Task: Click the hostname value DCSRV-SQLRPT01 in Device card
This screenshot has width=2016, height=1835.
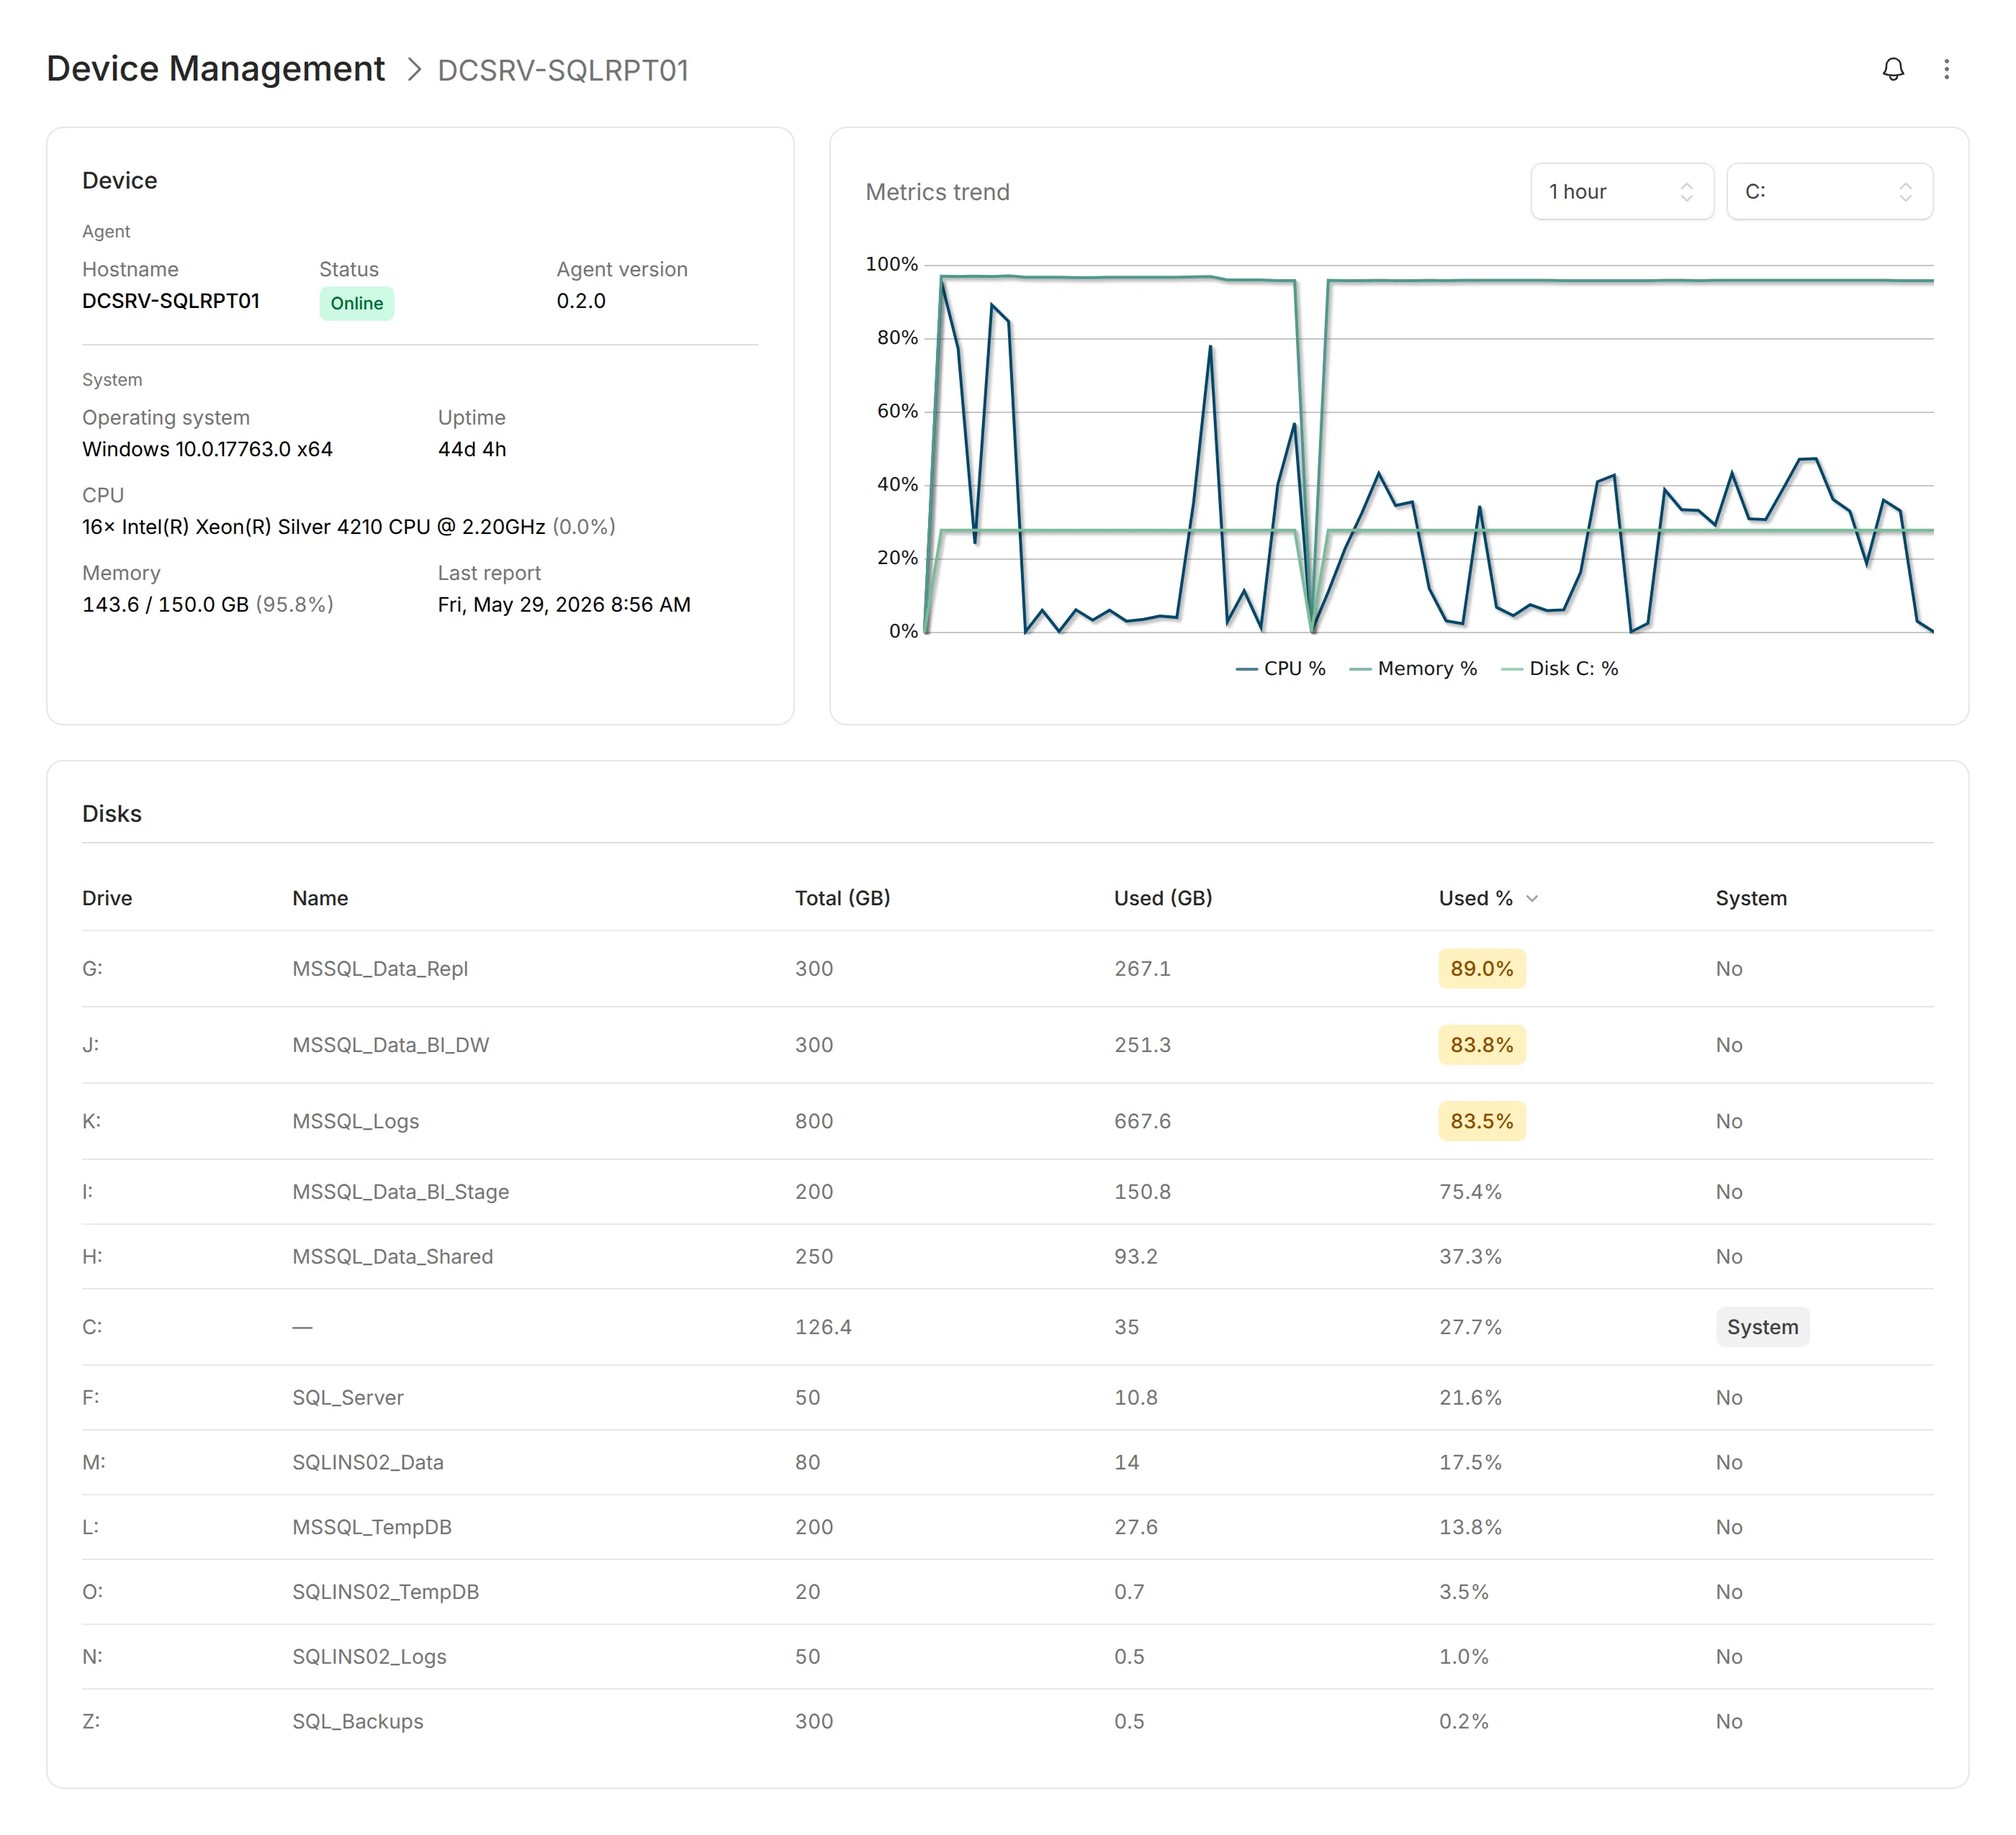Action: [x=171, y=301]
